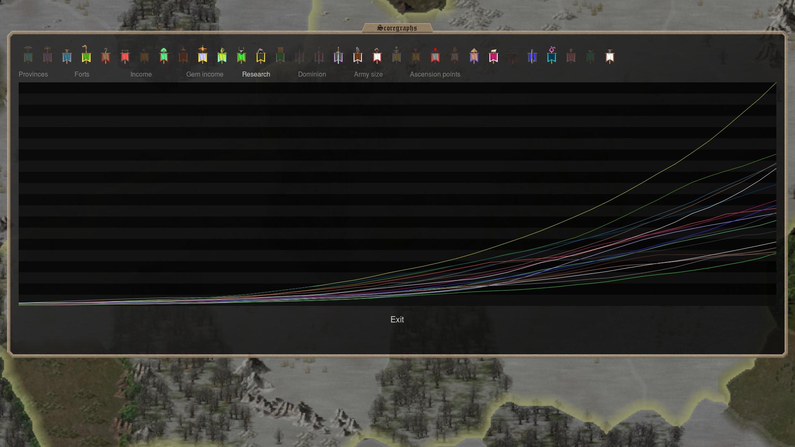Select the lime cyan-bordered flag with green serpent
The height and width of the screenshot is (447, 795).
222,55
